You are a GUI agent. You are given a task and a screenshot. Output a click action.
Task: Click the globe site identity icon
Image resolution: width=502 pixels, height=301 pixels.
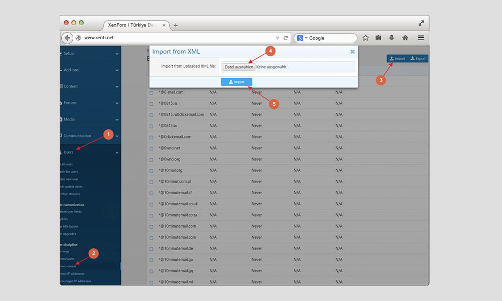78,38
